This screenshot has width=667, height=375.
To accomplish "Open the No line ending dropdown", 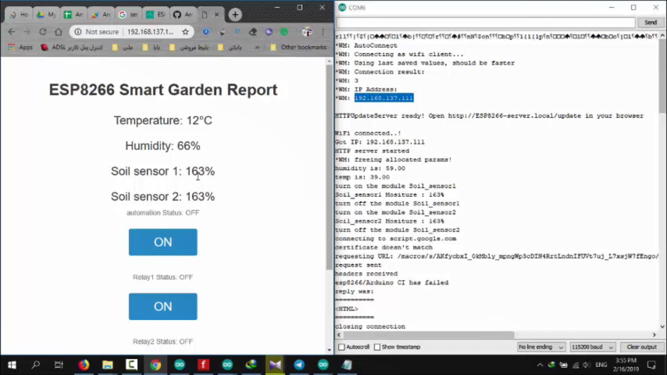I will pyautogui.click(x=541, y=347).
